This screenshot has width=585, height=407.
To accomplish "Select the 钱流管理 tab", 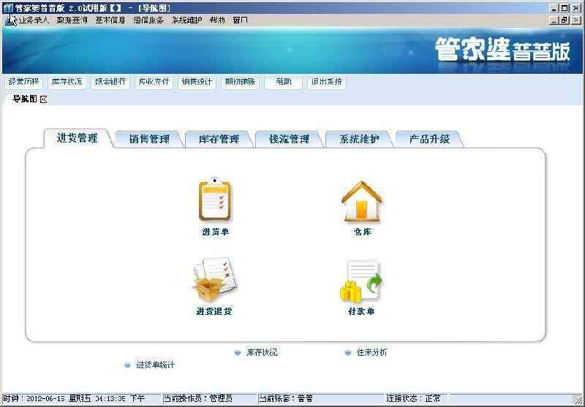I will [x=289, y=139].
